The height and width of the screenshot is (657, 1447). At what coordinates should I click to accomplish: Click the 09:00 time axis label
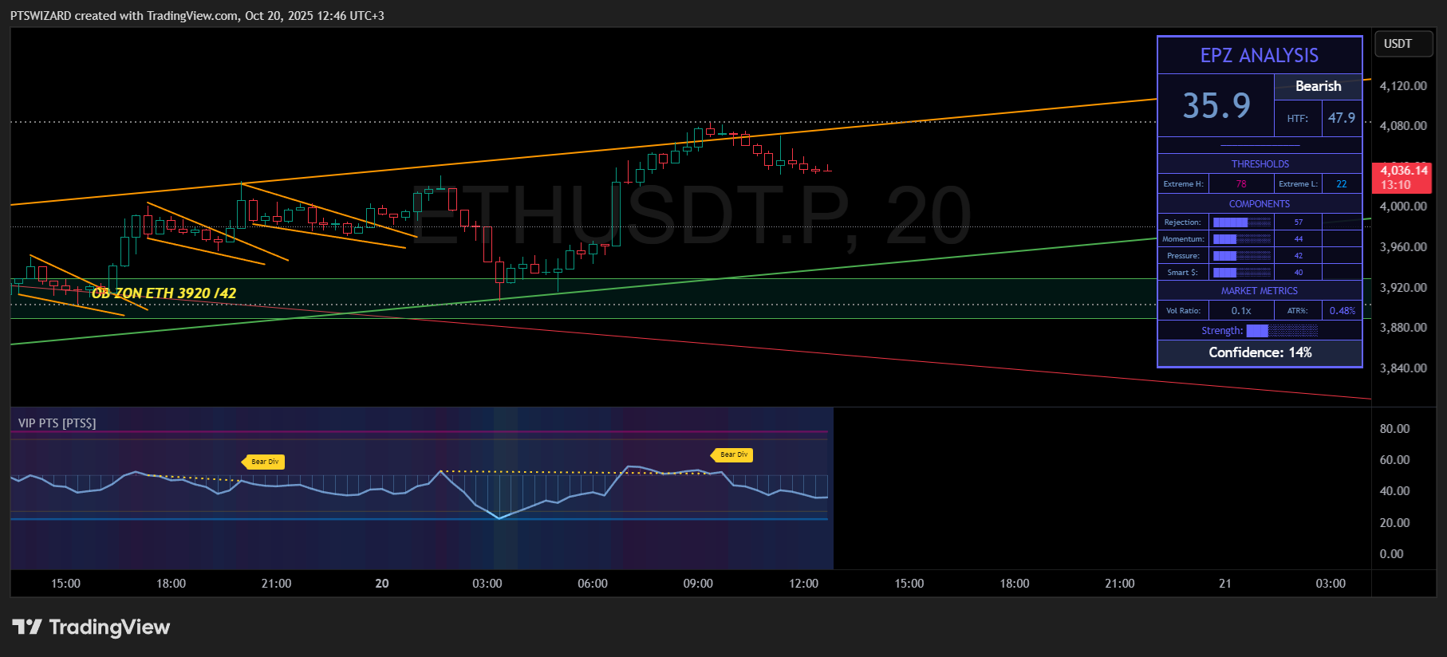(x=698, y=584)
